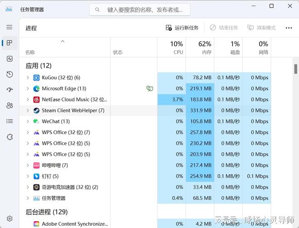This screenshot has height=228, width=299.
Task: Click the 219.1 MB memory cell
Action: click(200, 88)
